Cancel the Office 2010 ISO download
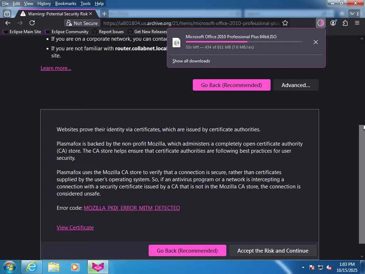365x274 pixels. (x=316, y=42)
